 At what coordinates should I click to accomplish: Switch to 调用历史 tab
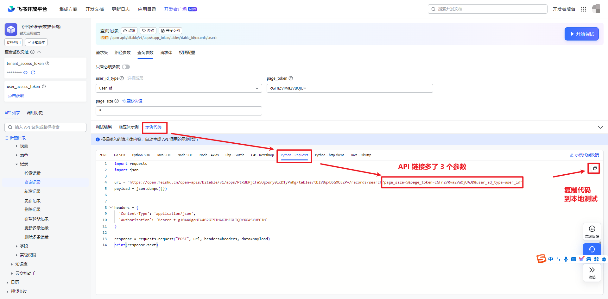(x=35, y=113)
